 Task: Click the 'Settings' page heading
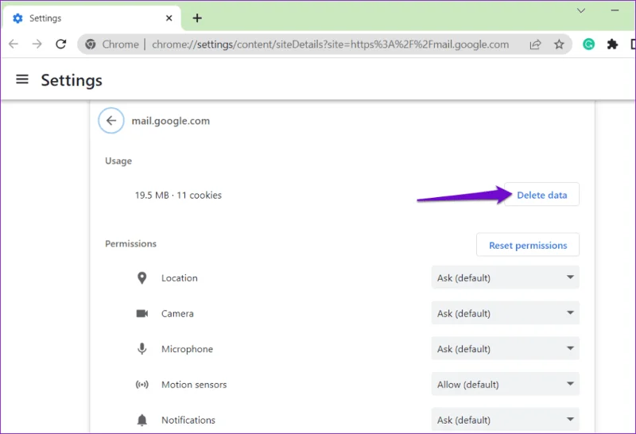click(72, 80)
